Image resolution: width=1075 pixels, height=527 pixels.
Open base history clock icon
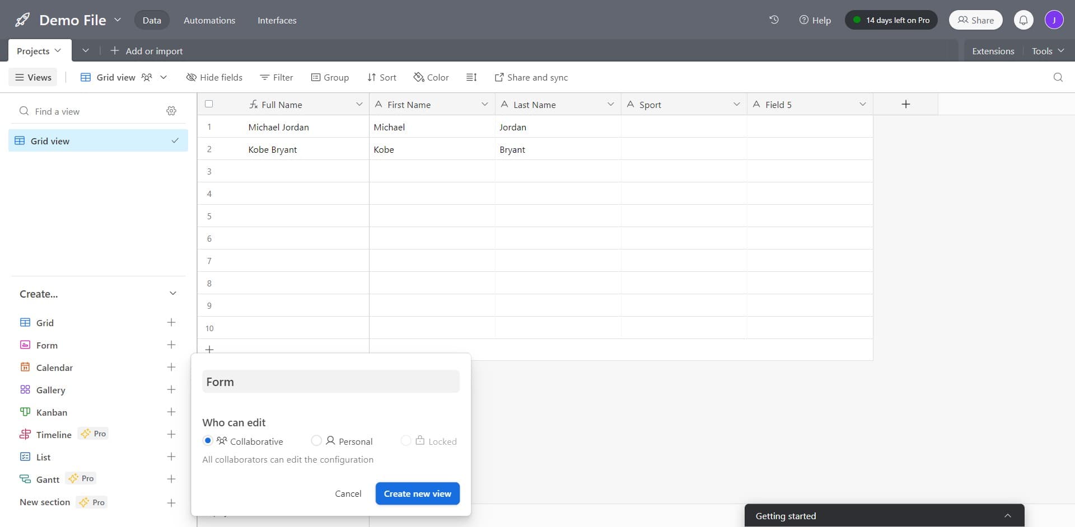pos(774,20)
